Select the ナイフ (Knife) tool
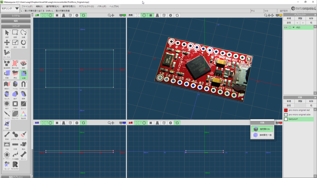 click(x=7, y=115)
